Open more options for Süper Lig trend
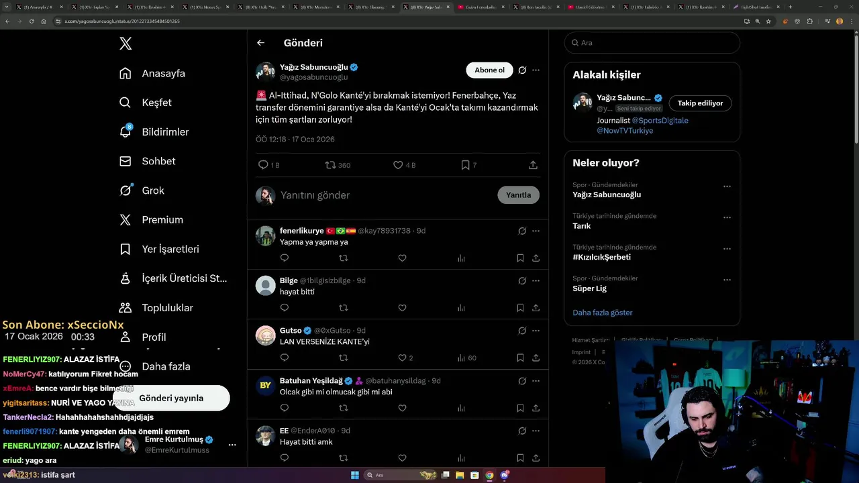Screen dimensions: 859x483 tap(727, 280)
